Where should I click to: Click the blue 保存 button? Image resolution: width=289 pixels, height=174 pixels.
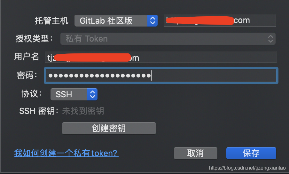coord(251,153)
